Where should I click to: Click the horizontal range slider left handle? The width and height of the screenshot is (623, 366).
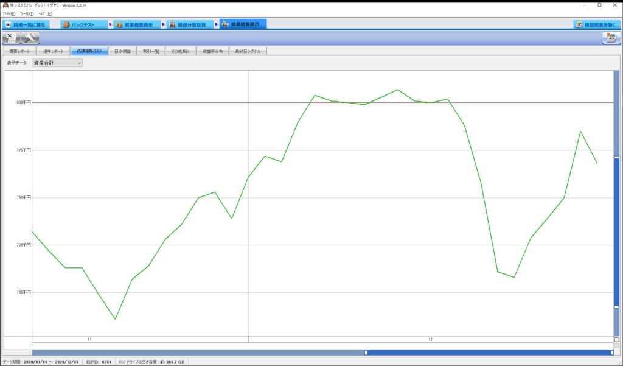click(x=366, y=352)
